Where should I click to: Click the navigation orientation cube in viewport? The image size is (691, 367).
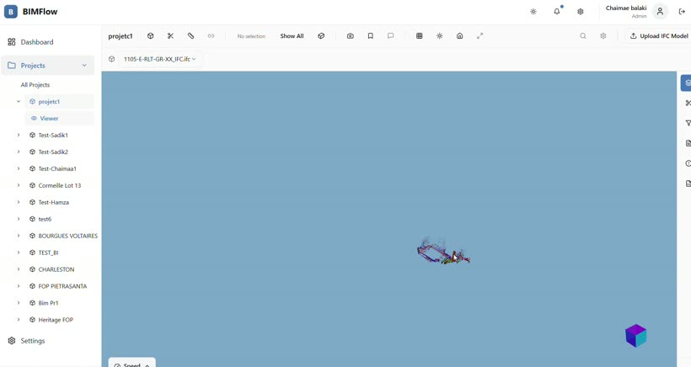pos(635,336)
